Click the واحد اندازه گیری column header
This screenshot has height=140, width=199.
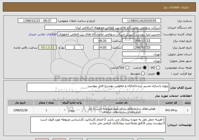(72, 103)
